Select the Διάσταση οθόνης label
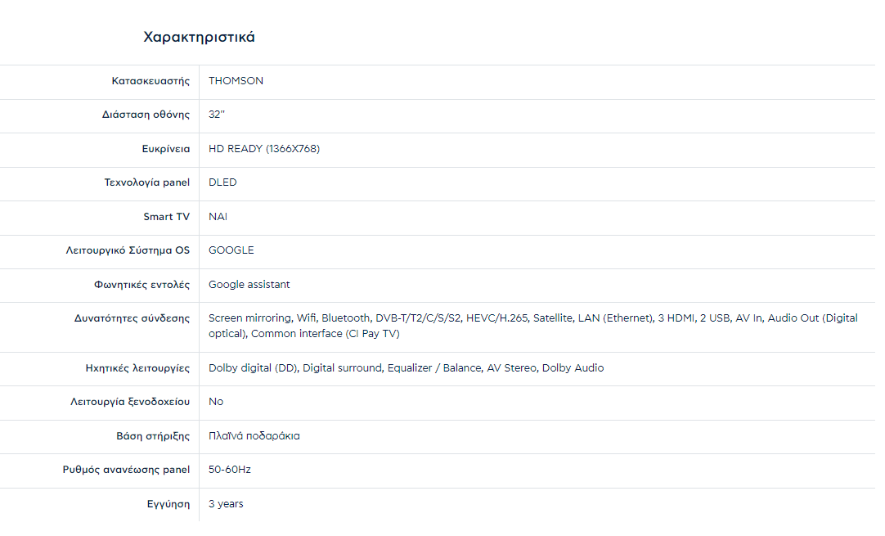Viewport: 885px width, 536px height. [x=140, y=115]
